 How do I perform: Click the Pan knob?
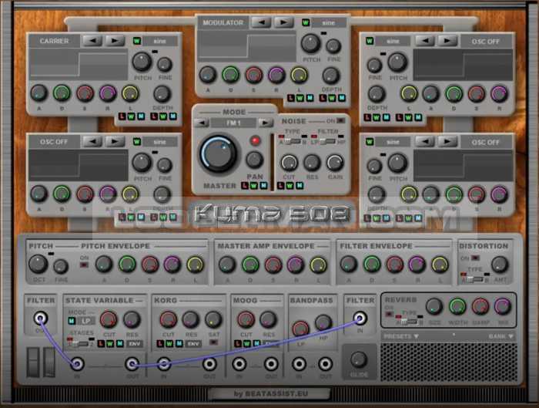pos(254,160)
